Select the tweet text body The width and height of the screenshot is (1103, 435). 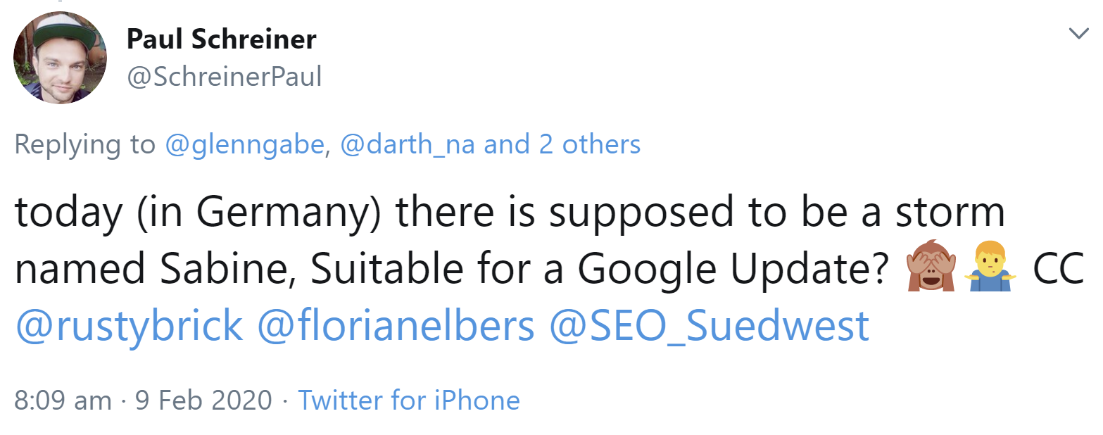pyautogui.click(x=493, y=239)
